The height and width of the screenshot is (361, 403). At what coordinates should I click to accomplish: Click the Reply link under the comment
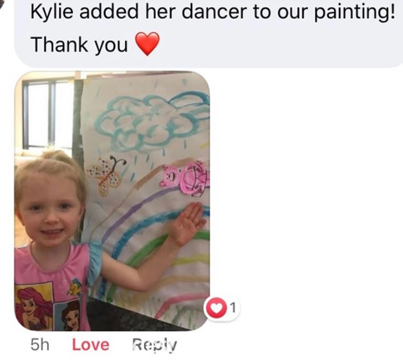point(154,345)
